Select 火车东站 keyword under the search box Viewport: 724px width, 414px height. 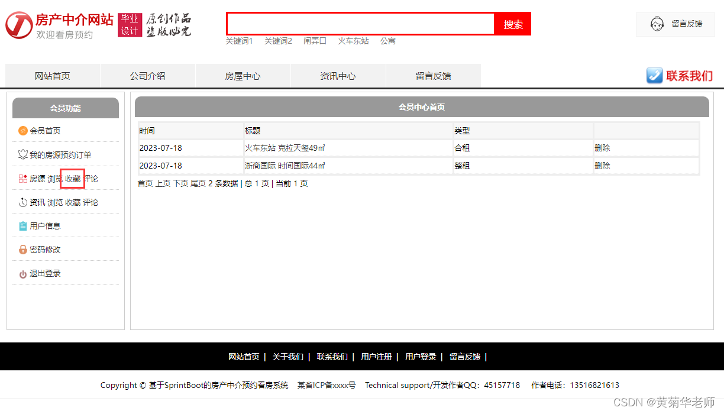pos(353,41)
